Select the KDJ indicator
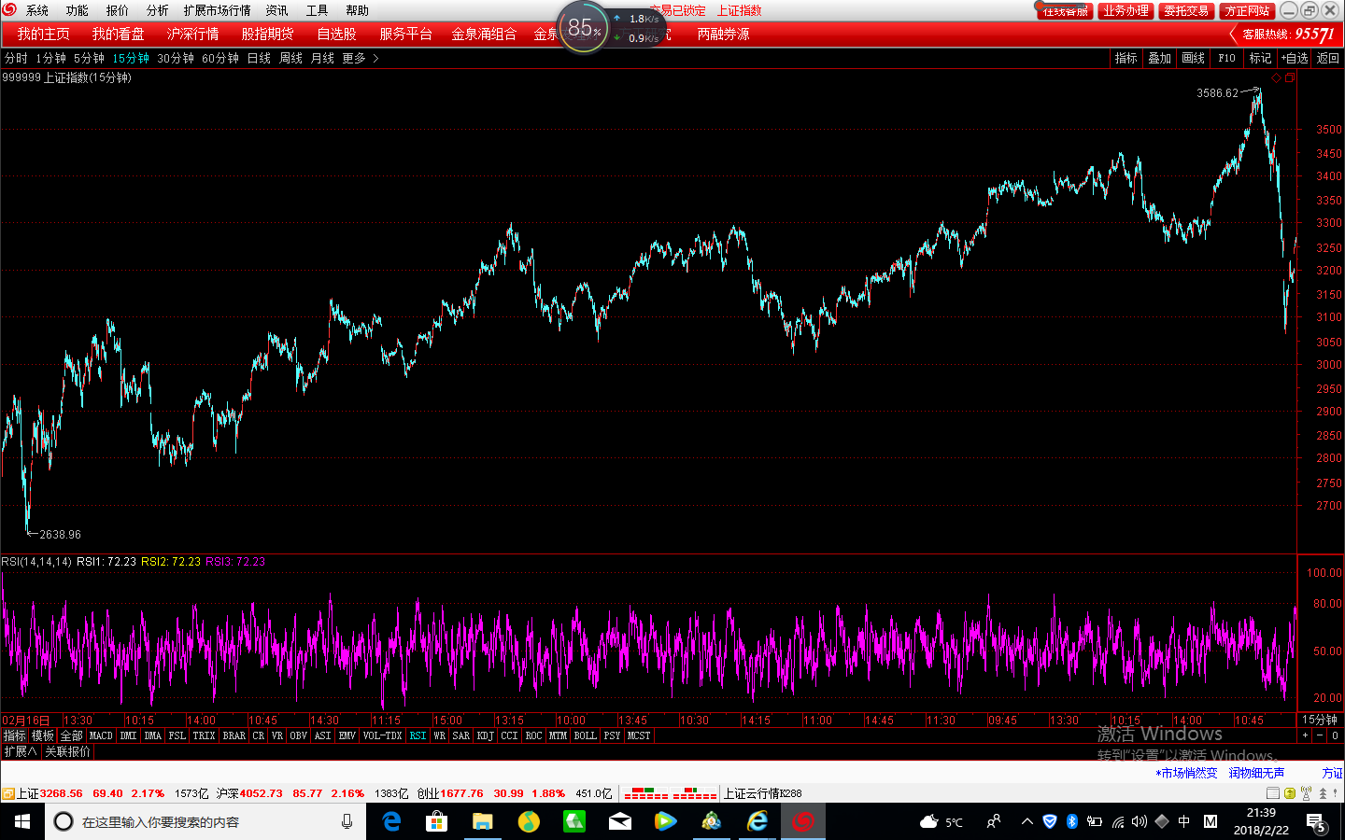 point(486,735)
